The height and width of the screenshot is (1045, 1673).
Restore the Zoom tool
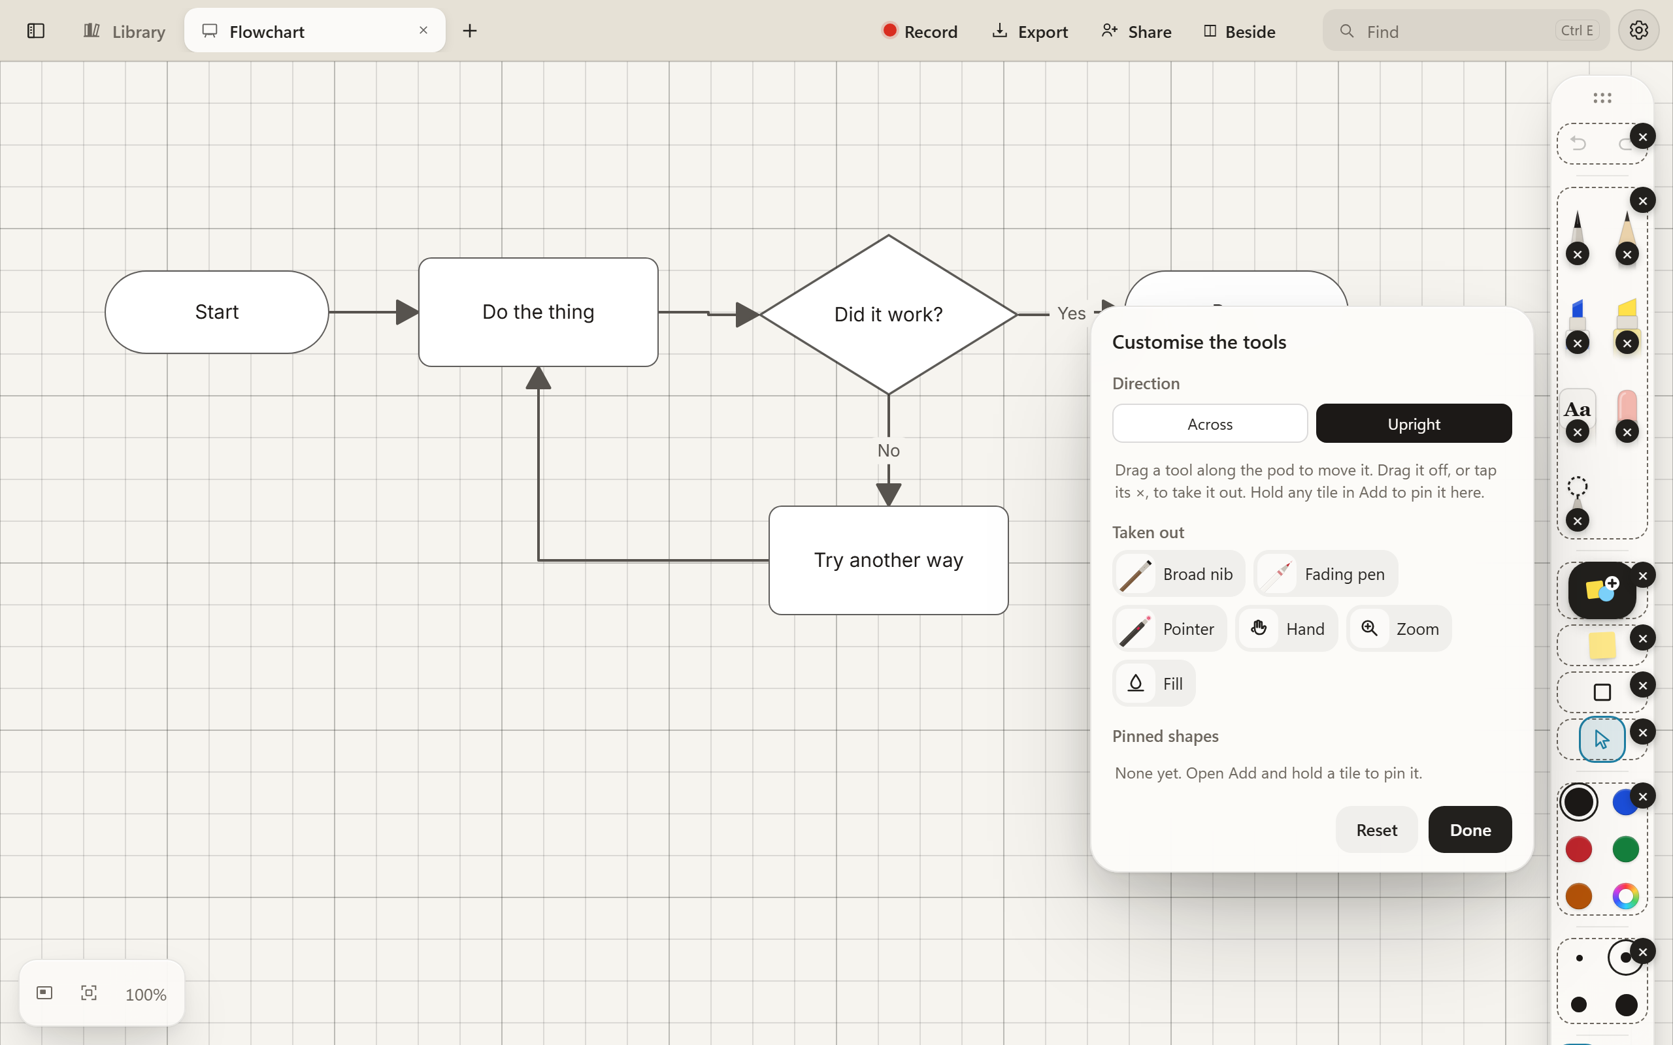(1399, 628)
